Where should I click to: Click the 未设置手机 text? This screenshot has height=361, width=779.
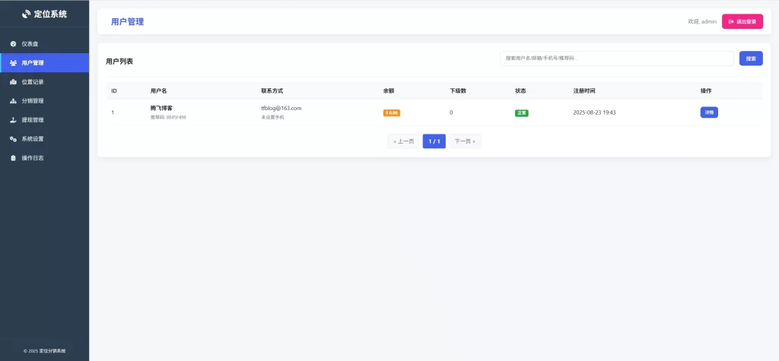click(273, 117)
